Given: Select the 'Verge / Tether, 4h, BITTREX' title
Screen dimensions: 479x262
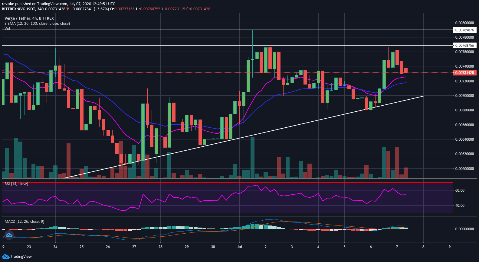Looking at the screenshot, I should coord(29,18).
